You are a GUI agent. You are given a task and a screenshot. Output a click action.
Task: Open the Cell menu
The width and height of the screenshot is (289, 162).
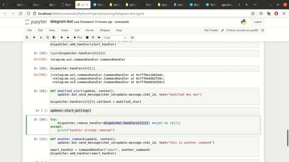click(x=77, y=30)
